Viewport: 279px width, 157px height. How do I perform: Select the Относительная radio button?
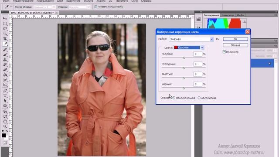[x=174, y=98]
